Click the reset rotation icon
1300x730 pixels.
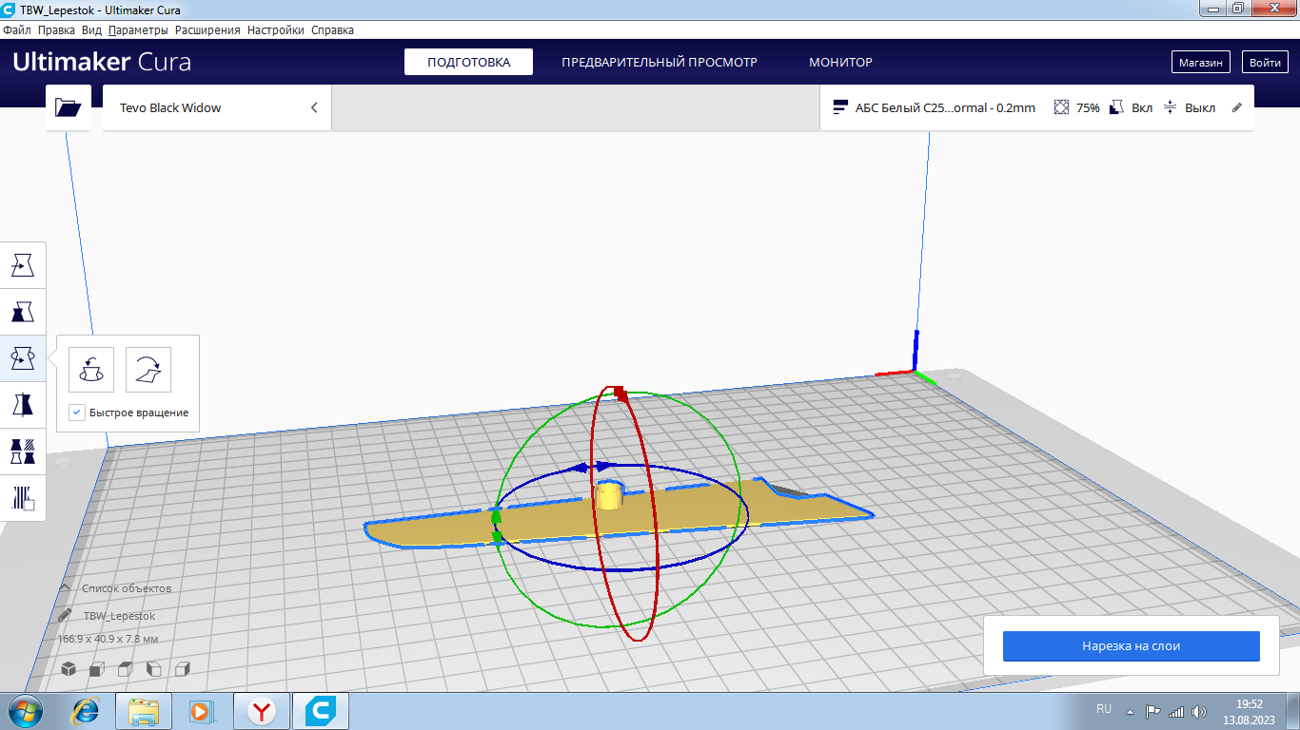91,370
